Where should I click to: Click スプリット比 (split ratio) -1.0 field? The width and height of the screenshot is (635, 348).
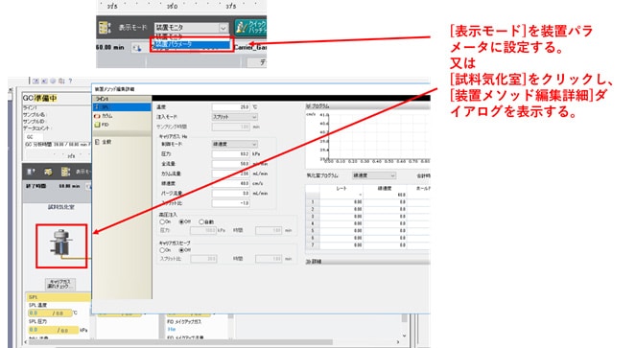pyautogui.click(x=230, y=203)
